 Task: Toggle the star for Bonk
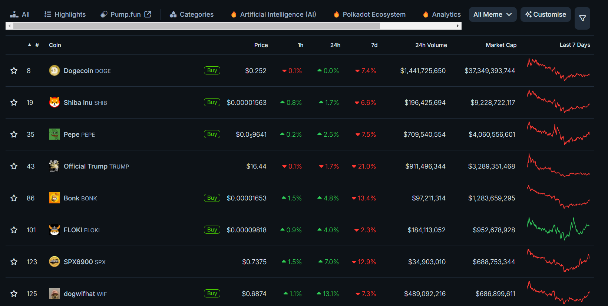[14, 198]
